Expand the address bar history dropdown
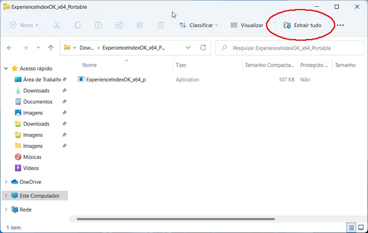The image size is (368, 233). point(188,48)
